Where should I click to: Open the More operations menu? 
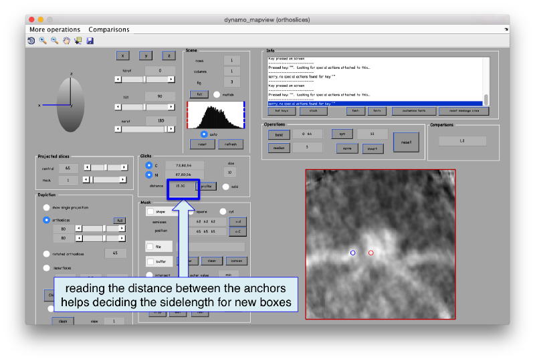click(x=55, y=29)
